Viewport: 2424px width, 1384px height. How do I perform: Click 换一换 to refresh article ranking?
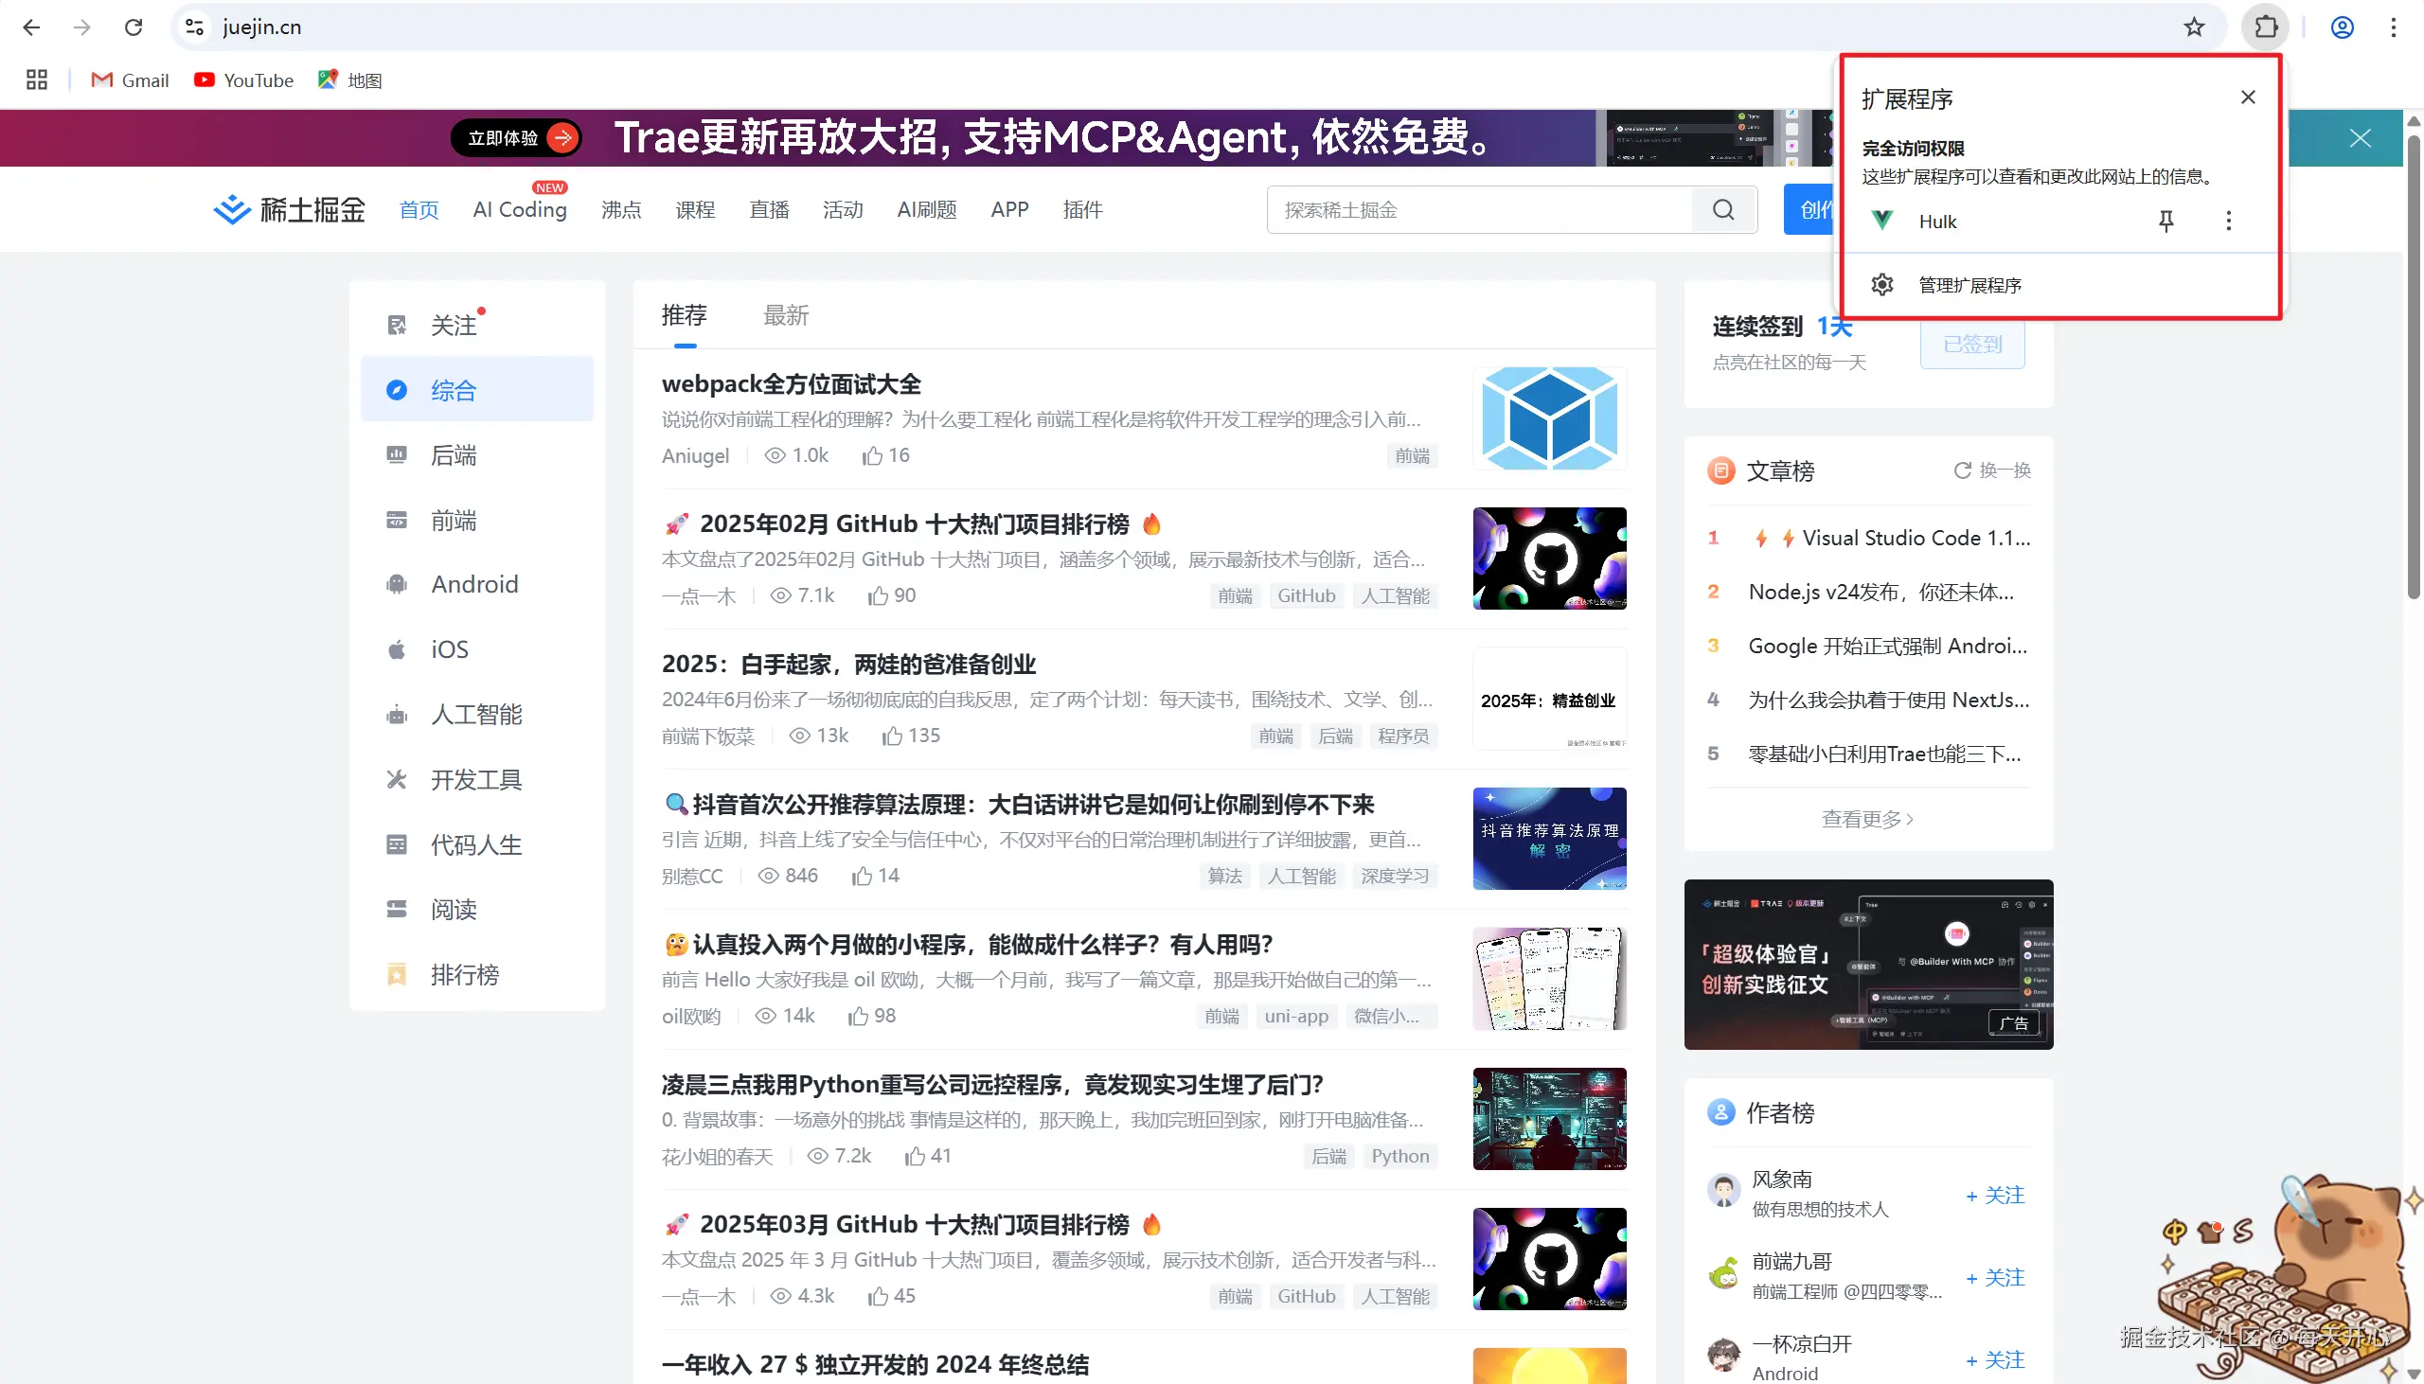pos(1992,470)
